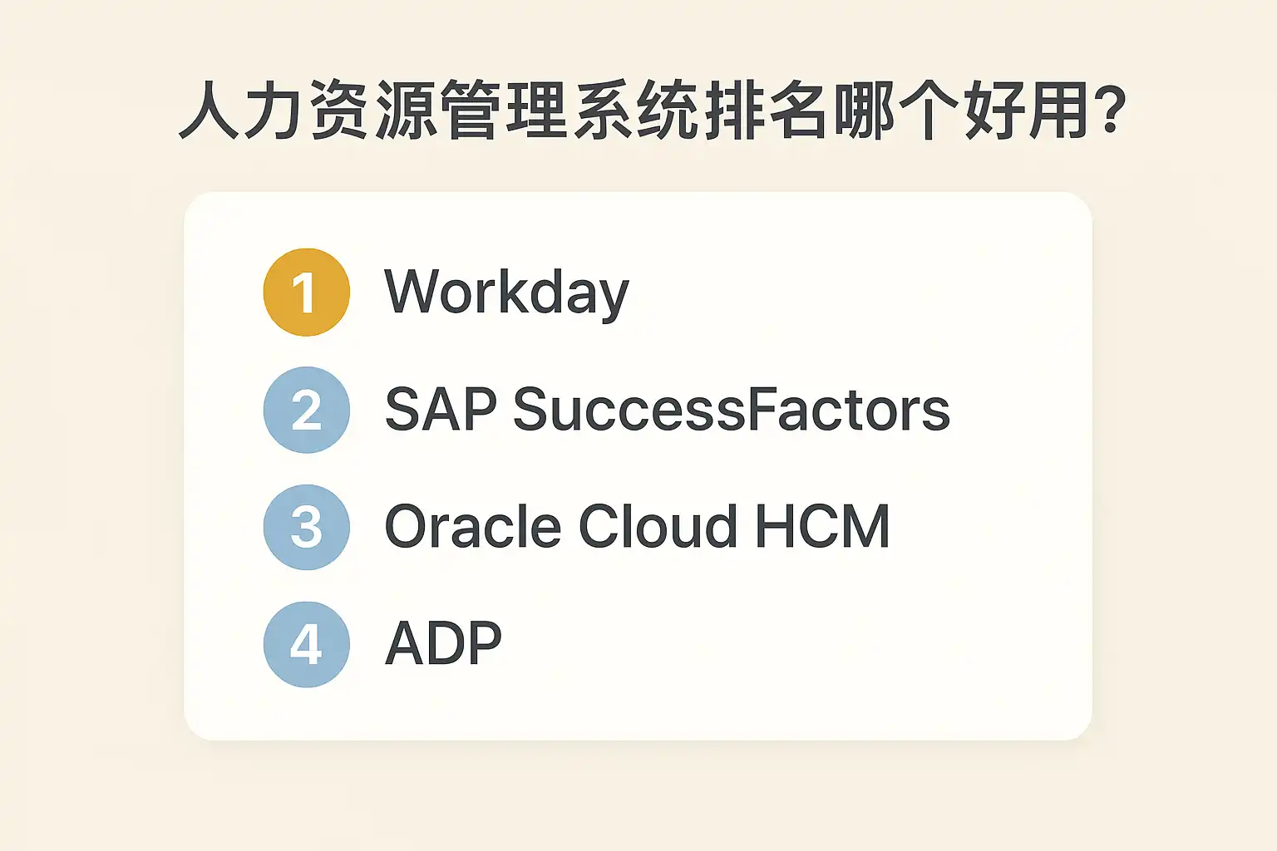Click the word Oracle in item three
1277x851 pixels.
click(473, 527)
